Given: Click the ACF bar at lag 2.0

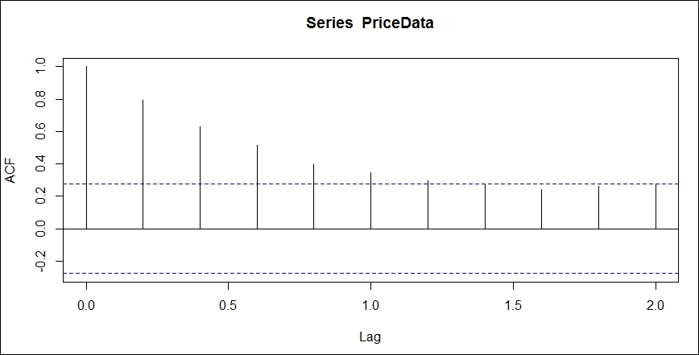Looking at the screenshot, I should tap(656, 206).
